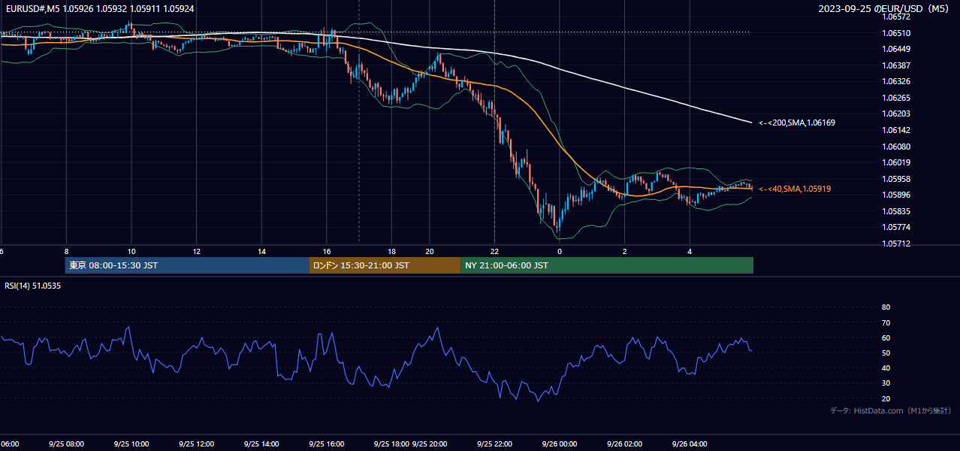The image size is (960, 451).
Task: Click price axis label 1.06326
Action: click(x=896, y=81)
